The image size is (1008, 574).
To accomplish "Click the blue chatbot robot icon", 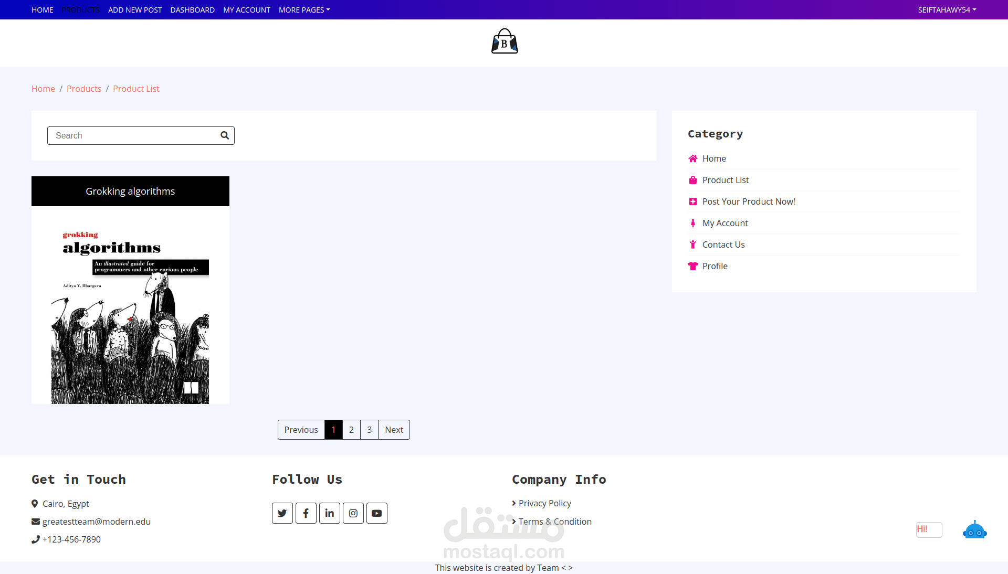I will 974,530.
